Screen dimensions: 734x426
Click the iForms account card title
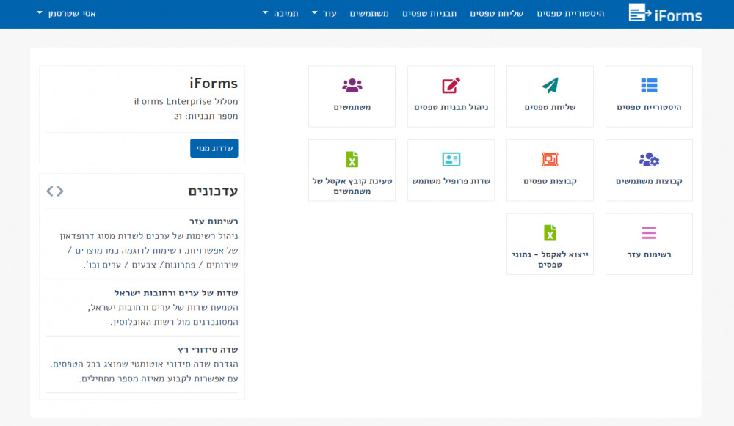pyautogui.click(x=214, y=84)
